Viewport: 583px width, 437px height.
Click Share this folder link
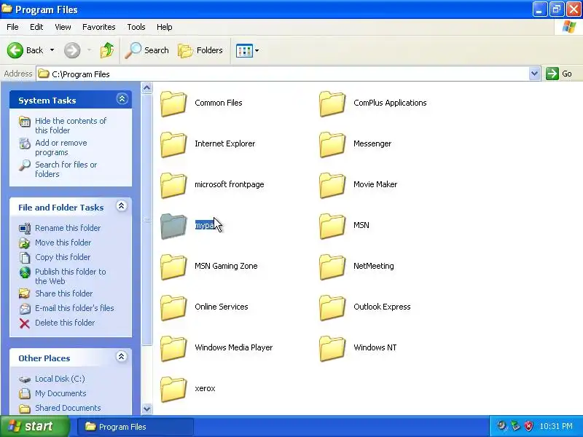[63, 294]
